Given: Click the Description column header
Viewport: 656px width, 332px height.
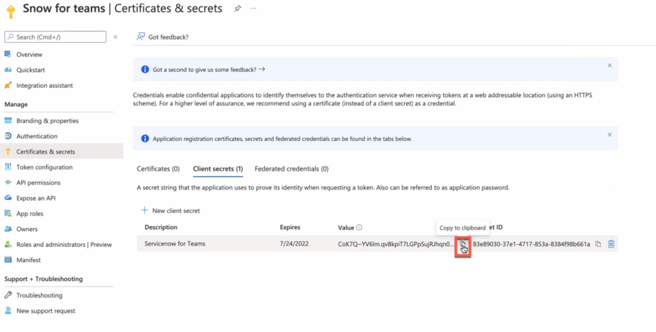Looking at the screenshot, I should 161,228.
